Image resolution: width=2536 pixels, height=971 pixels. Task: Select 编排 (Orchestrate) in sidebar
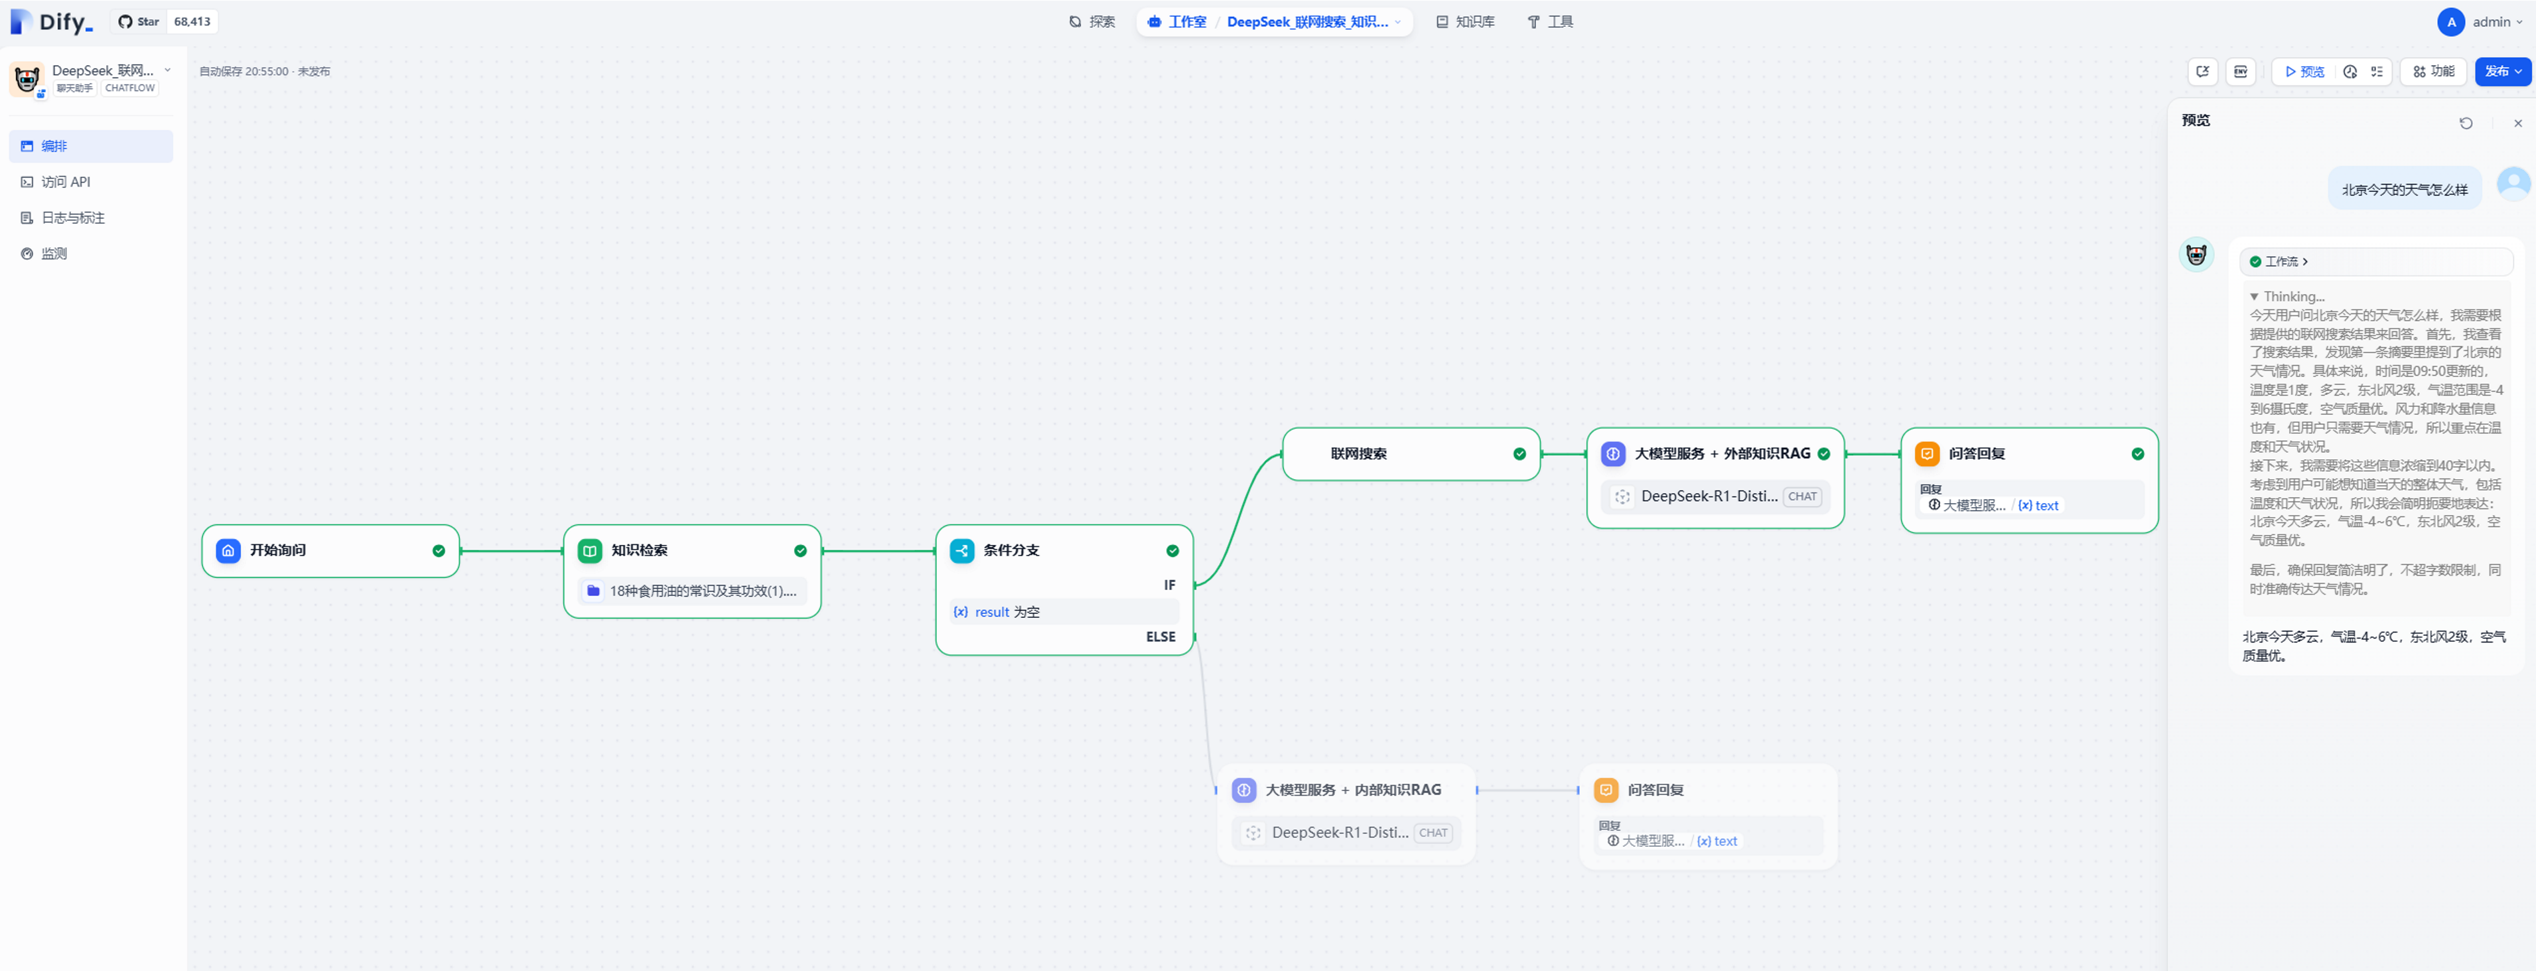[x=90, y=146]
